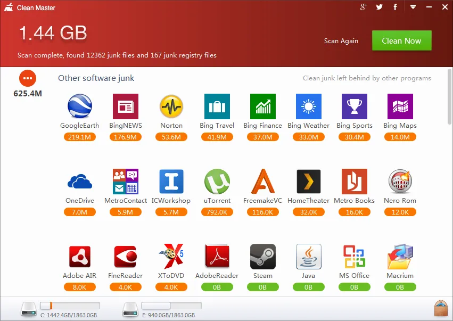453x321 pixels.
Task: Click the HomeTheater 32.0K badge
Action: [309, 212]
